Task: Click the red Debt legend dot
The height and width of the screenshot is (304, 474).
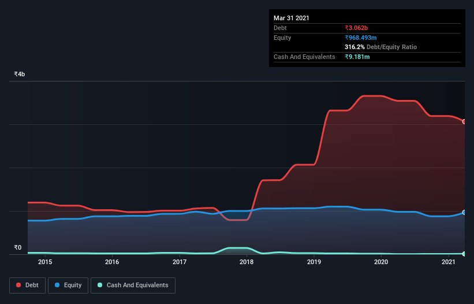Action: click(x=18, y=285)
